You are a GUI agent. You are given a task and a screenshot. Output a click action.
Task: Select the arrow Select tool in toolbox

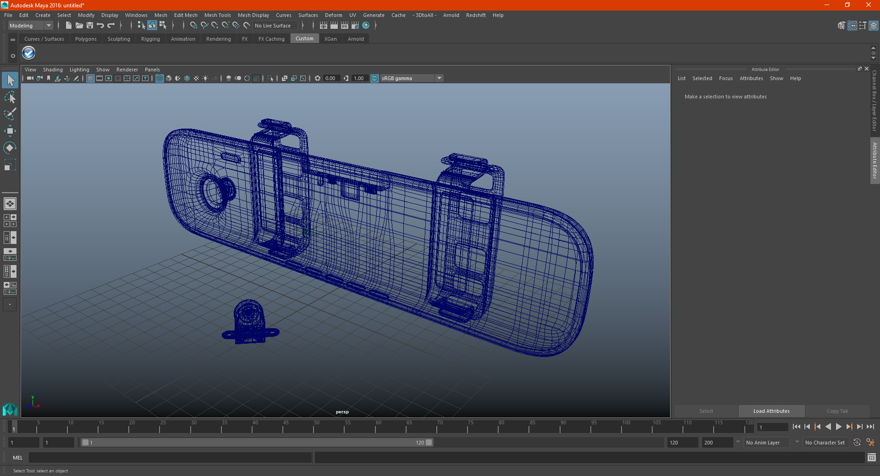(10, 81)
